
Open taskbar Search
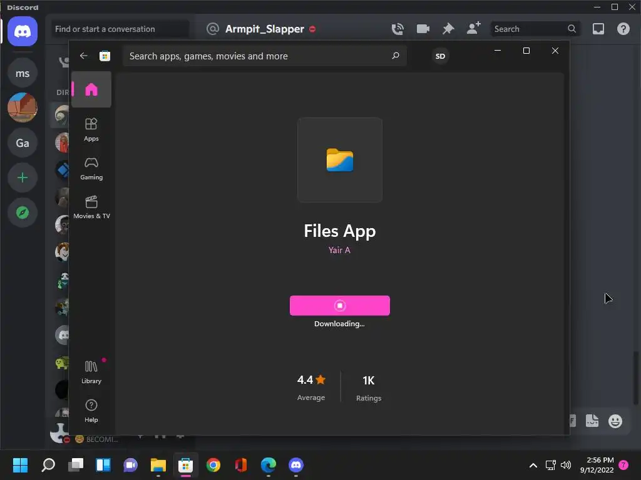click(48, 465)
